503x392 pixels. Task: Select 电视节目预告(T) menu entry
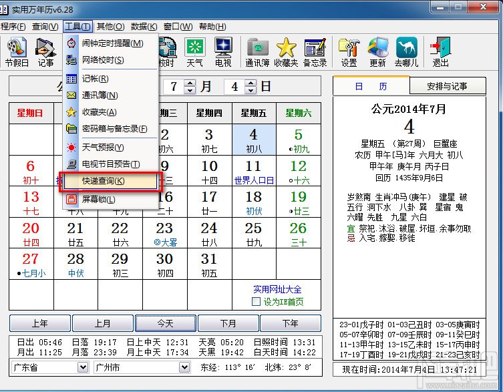coord(110,164)
